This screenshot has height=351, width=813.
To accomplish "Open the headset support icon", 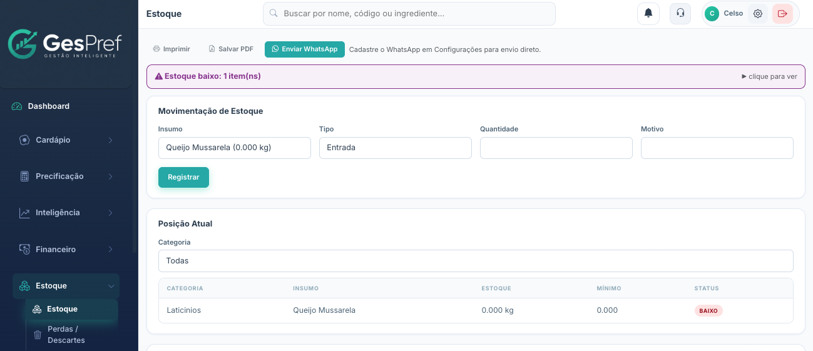I will 680,13.
